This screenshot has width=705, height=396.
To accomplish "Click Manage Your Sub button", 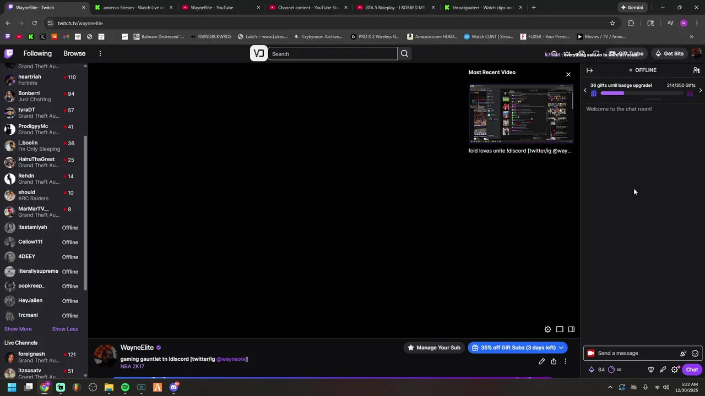I will pos(434,348).
